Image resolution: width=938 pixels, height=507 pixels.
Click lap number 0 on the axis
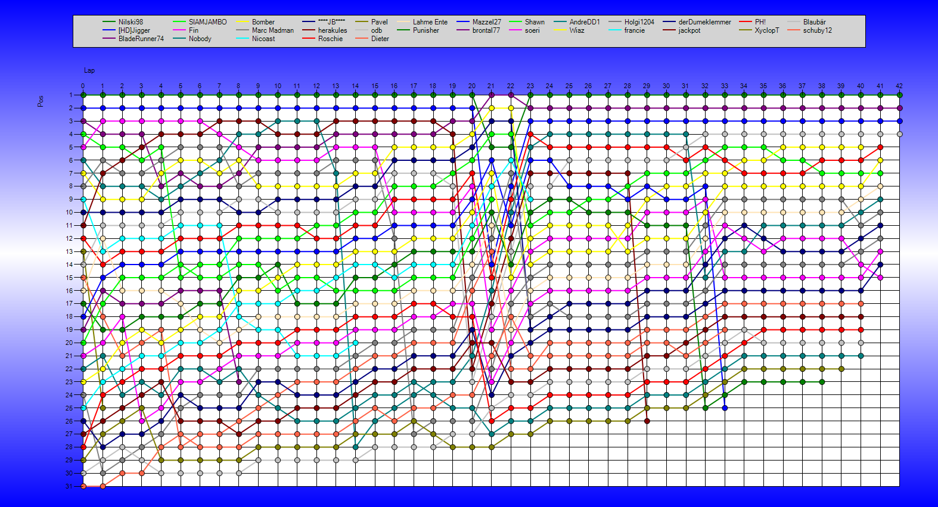tap(83, 86)
